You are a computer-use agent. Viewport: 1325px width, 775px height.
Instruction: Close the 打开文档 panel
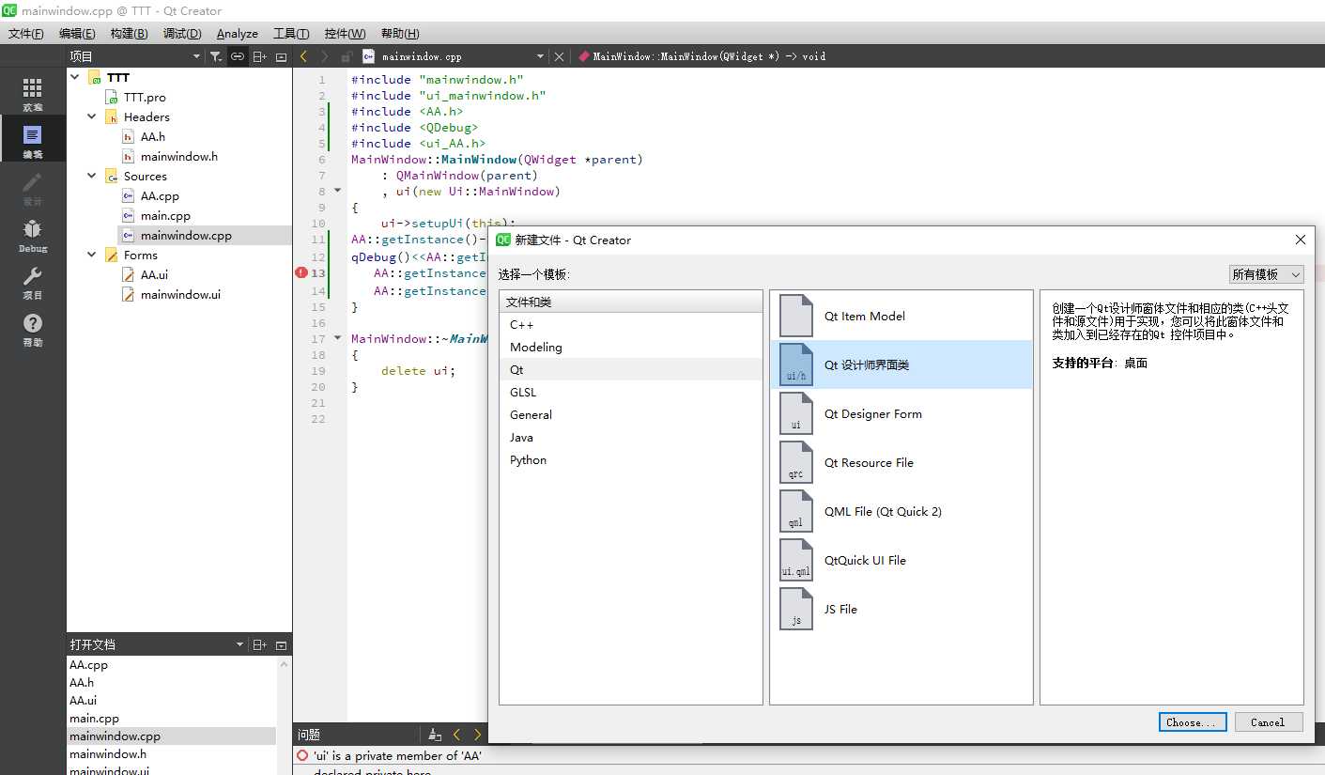coord(281,644)
